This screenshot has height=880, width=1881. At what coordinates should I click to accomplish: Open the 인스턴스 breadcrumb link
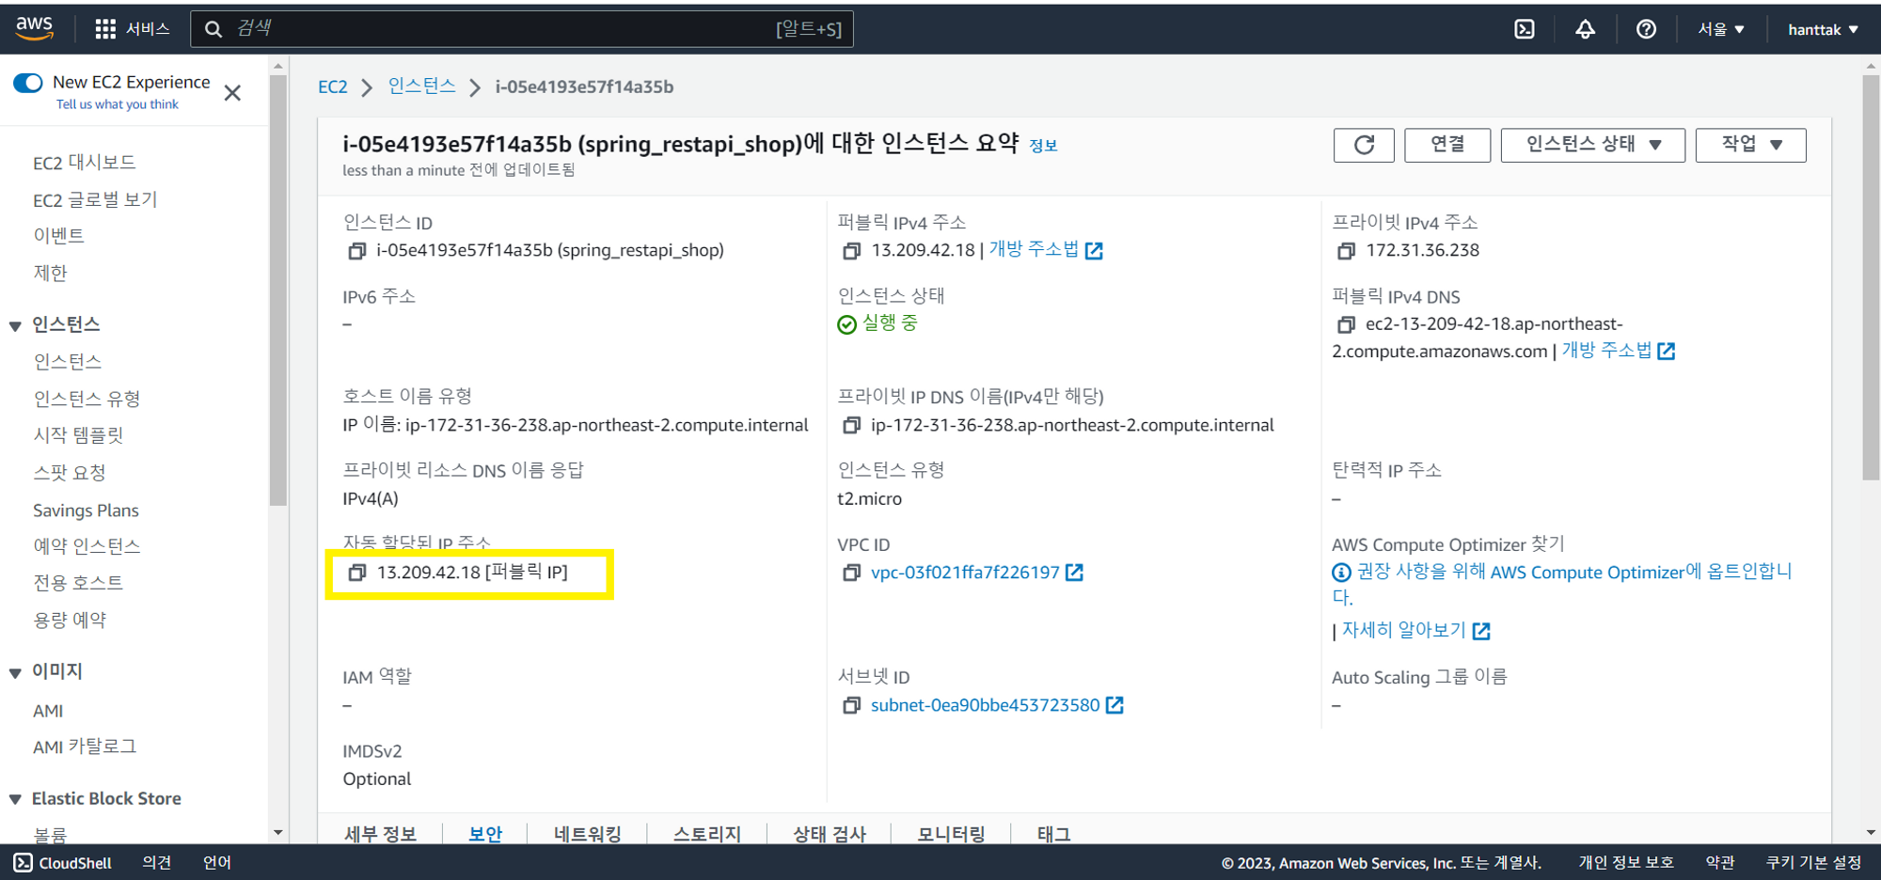coord(421,86)
